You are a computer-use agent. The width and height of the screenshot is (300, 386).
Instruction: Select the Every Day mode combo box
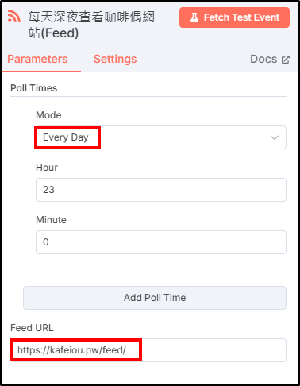coord(161,137)
